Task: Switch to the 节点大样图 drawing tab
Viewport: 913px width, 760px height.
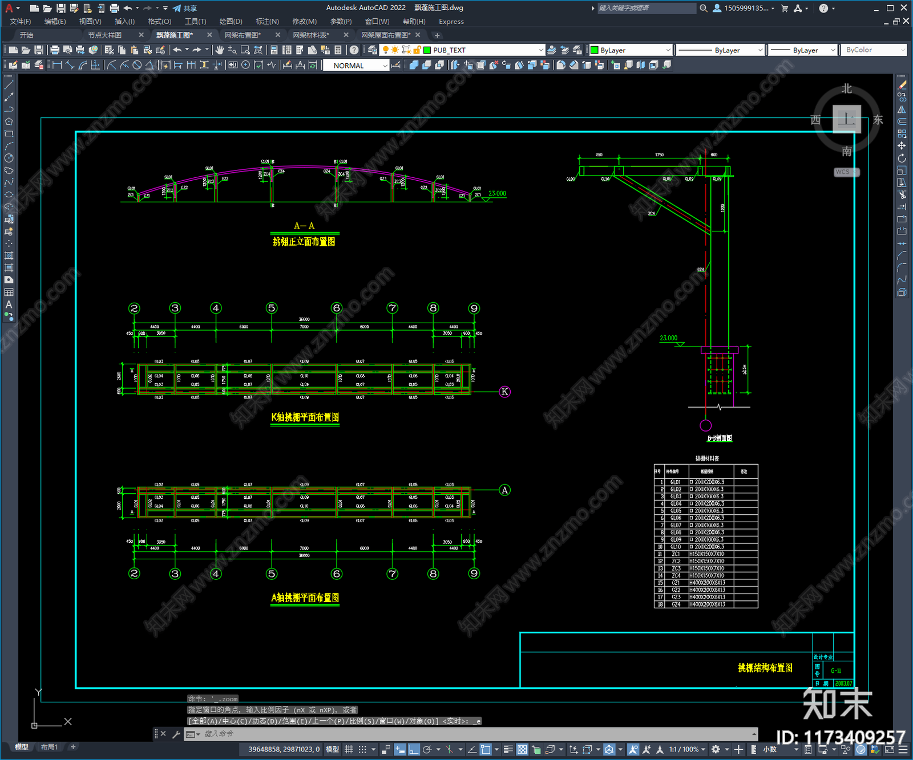Action: pyautogui.click(x=105, y=35)
